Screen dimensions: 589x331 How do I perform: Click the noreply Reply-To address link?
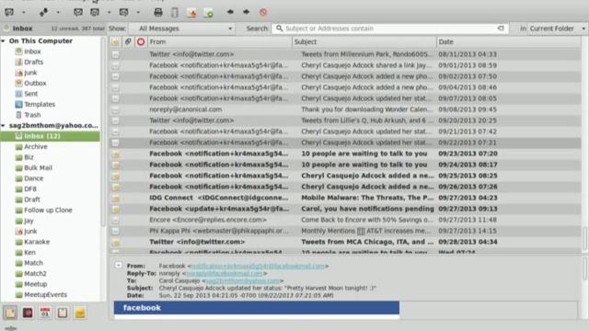click(225, 274)
